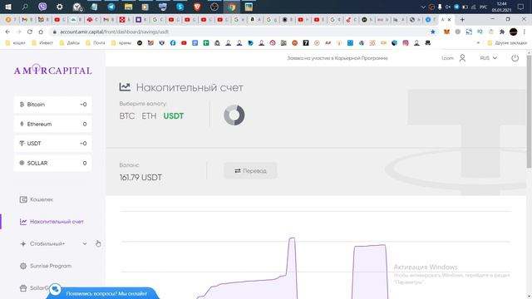Viewport: 532px width, 299px height.
Task: Open OBS Studio from the taskbar
Action: point(214,7)
